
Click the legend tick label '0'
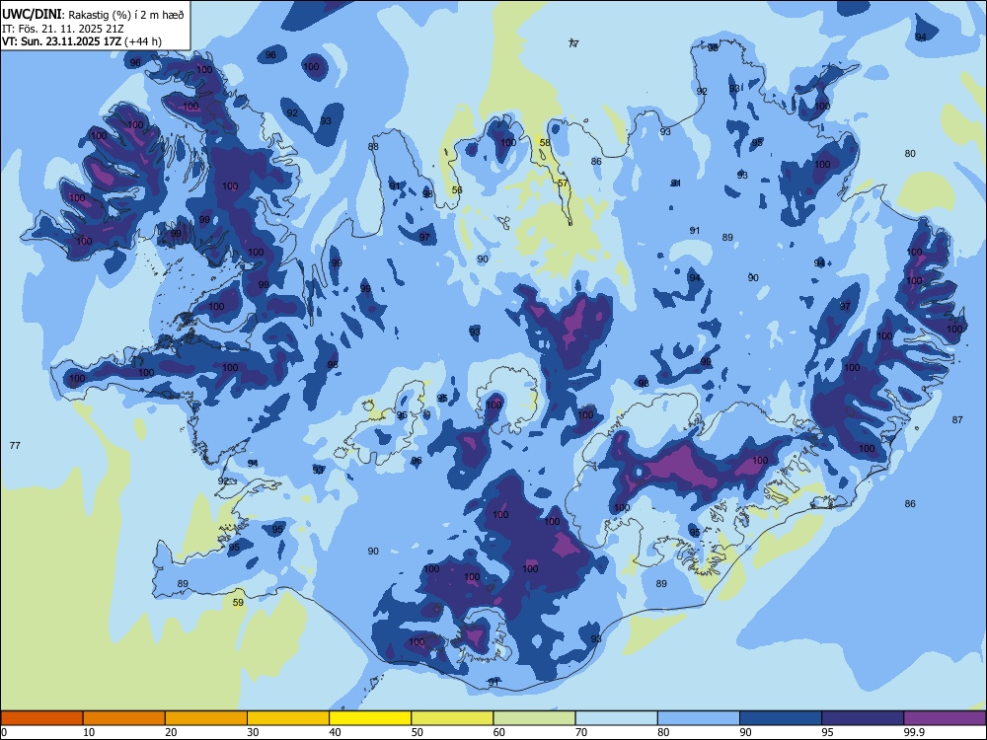click(x=4, y=732)
